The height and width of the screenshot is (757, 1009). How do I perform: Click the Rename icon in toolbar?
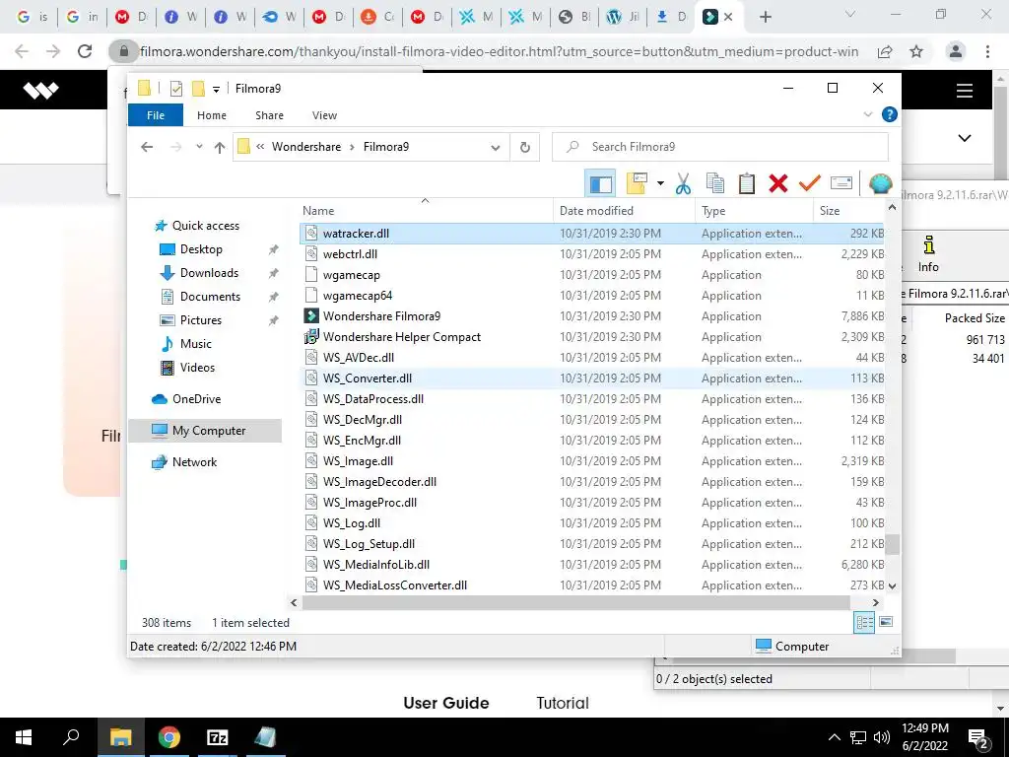coord(841,183)
